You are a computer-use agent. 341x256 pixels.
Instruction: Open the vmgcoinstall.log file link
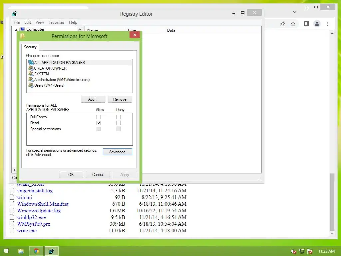click(35, 191)
